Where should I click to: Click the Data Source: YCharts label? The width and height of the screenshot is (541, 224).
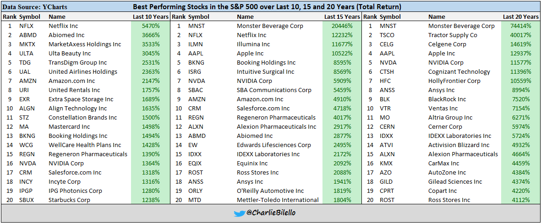29,7
